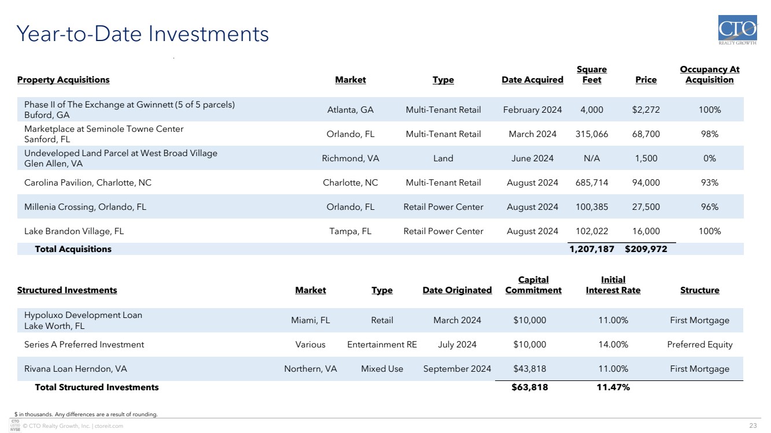The height and width of the screenshot is (433, 771).
Task: Click the 'Land' type cell
Action: 443,158
